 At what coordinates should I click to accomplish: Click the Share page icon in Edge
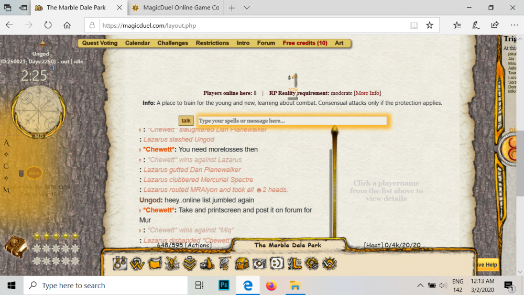pos(495,25)
